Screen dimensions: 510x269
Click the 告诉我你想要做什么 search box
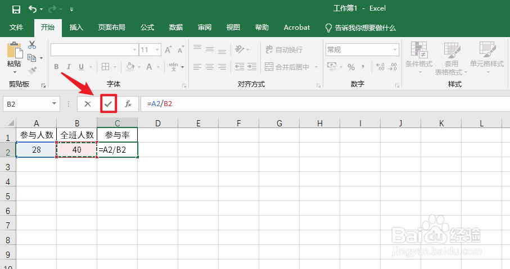[x=360, y=28]
